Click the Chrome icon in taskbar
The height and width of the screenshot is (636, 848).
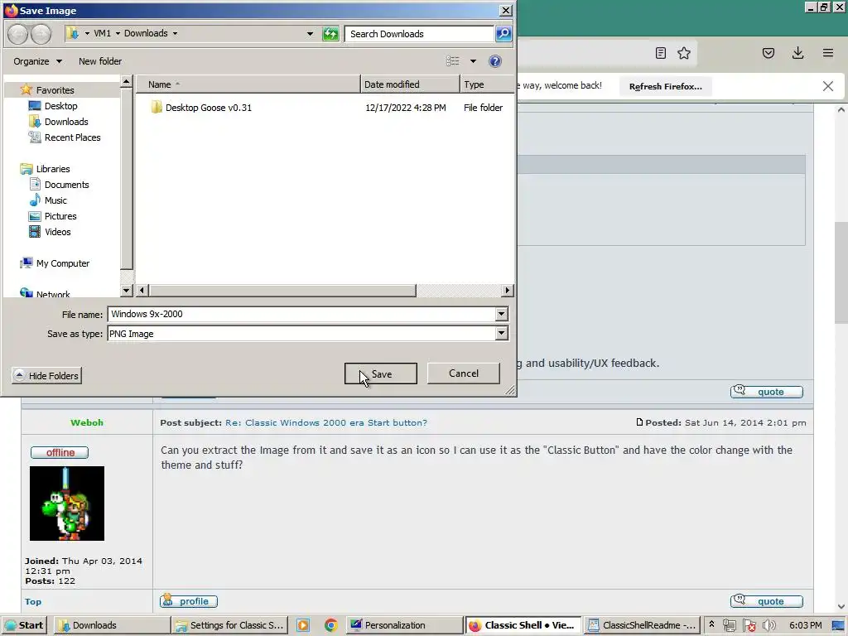(331, 625)
